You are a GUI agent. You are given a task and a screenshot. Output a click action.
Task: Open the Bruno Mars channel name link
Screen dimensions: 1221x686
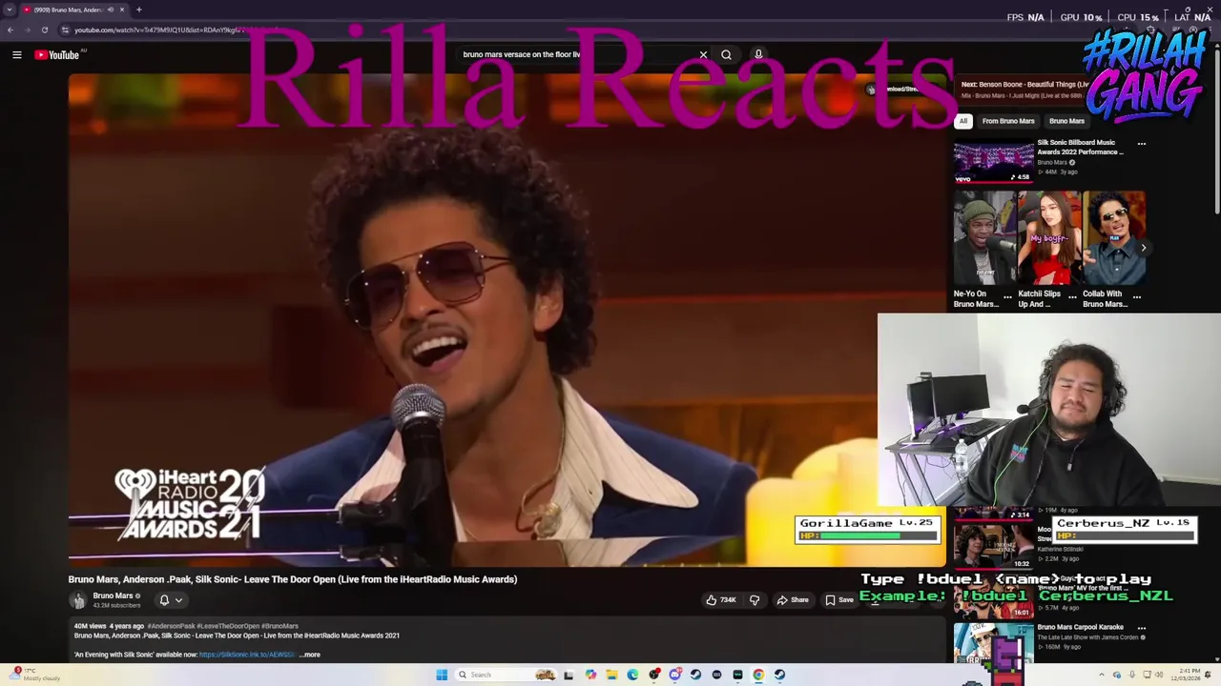click(113, 596)
